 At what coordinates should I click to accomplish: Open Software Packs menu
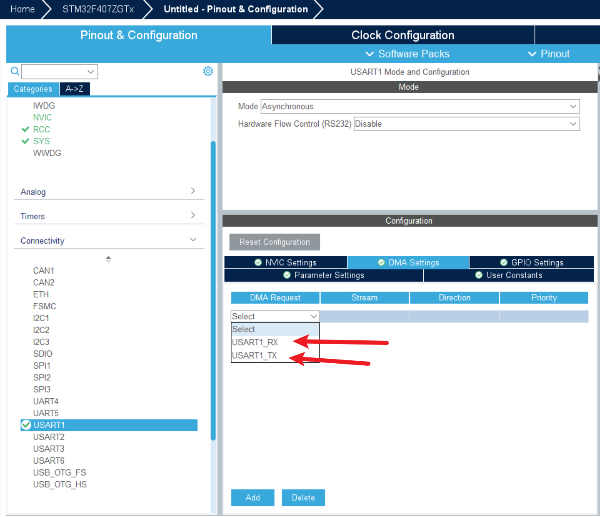click(407, 54)
